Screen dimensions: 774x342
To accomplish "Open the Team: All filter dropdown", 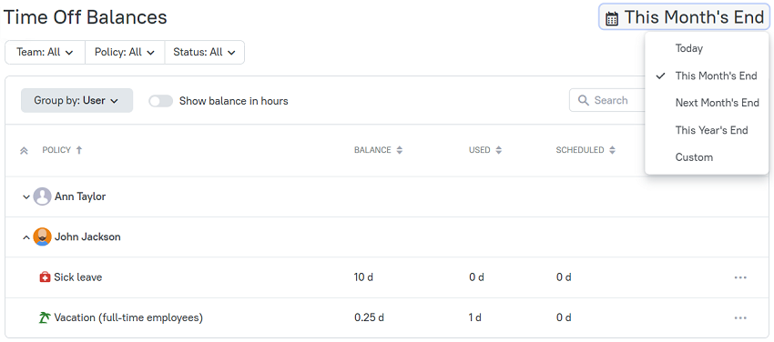I will tap(45, 52).
